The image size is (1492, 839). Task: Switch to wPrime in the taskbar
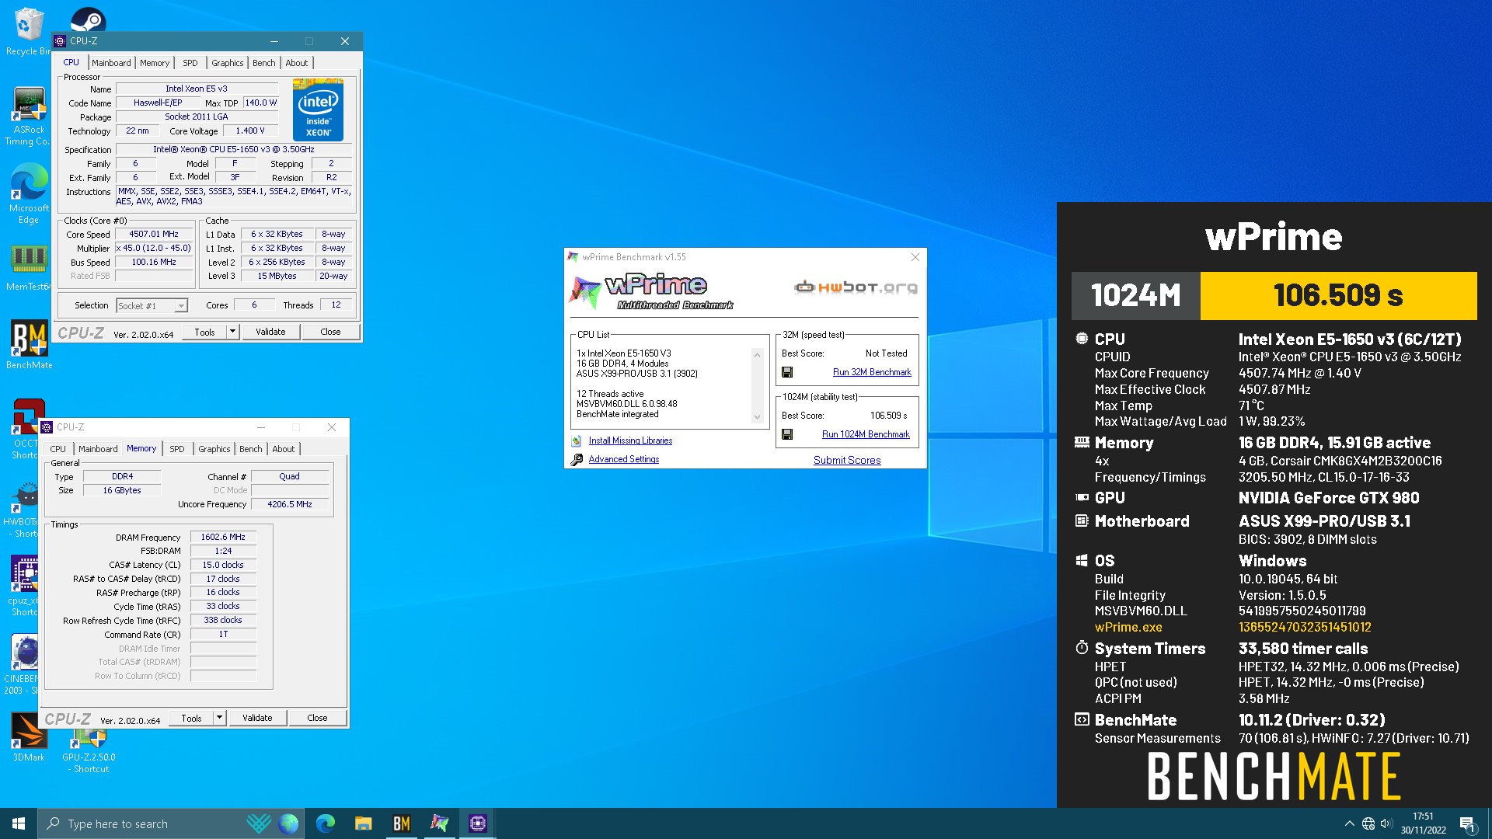click(439, 823)
